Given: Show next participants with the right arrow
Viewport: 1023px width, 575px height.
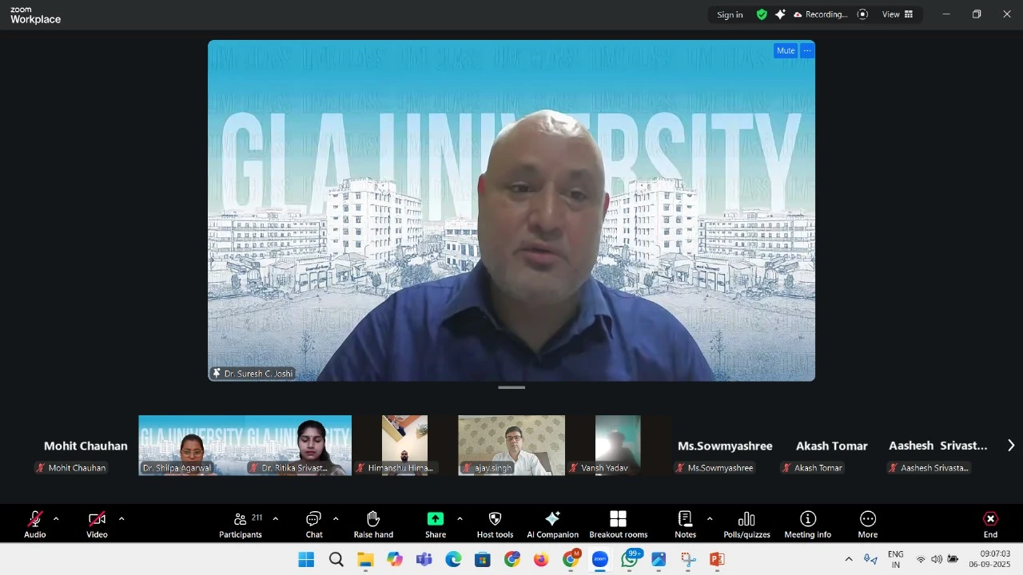Looking at the screenshot, I should 1011,446.
